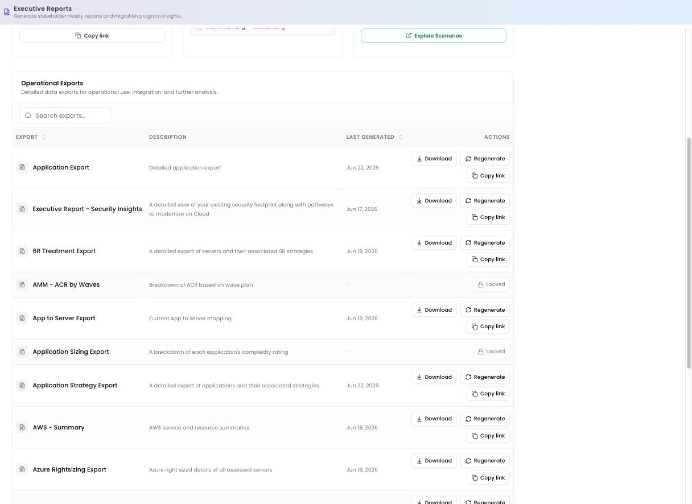Image resolution: width=692 pixels, height=504 pixels.
Task: Click the magnifier icon in Search exports
Action: point(28,115)
